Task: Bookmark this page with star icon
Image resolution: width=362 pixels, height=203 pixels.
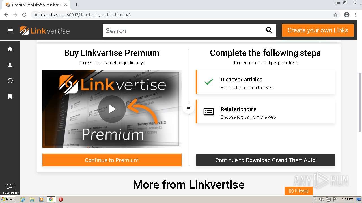Action: pyautogui.click(x=335, y=15)
